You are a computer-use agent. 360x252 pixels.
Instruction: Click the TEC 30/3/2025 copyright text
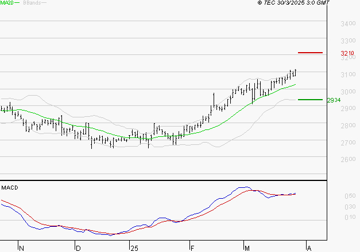pos(293,3)
